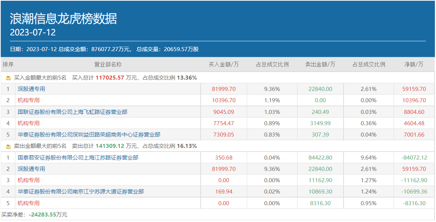Click the 排序 column header
Viewport: 436px width, 222px height.
8,65
